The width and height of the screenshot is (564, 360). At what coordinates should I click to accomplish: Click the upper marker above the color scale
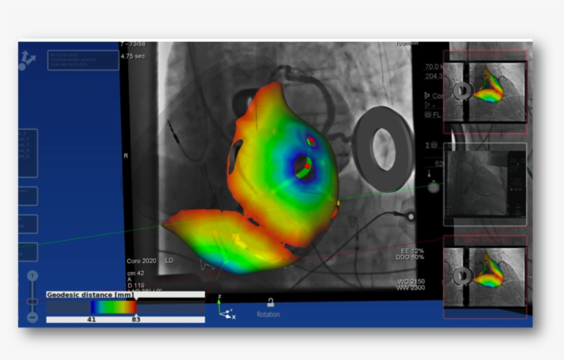tap(135, 297)
